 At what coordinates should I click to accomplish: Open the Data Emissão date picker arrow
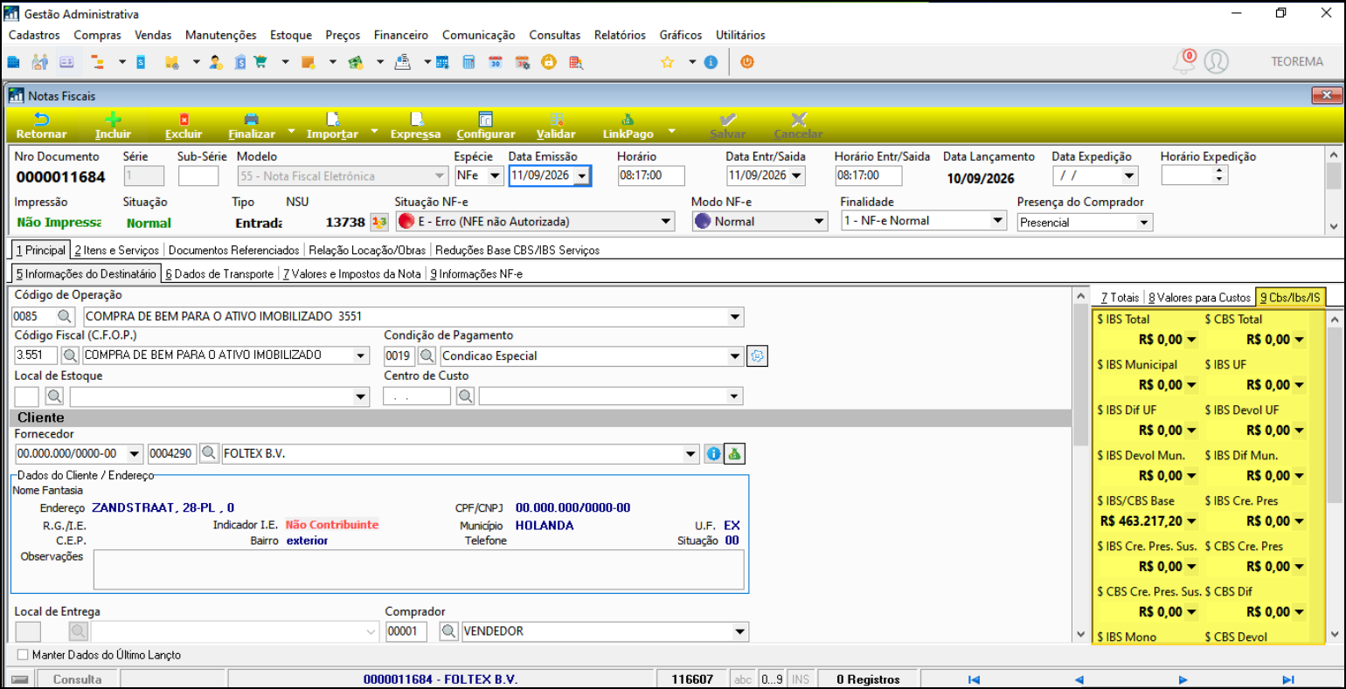[582, 176]
